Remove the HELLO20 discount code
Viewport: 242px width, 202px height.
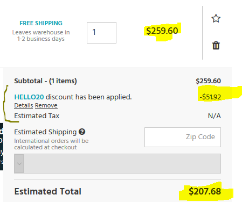click(x=46, y=105)
